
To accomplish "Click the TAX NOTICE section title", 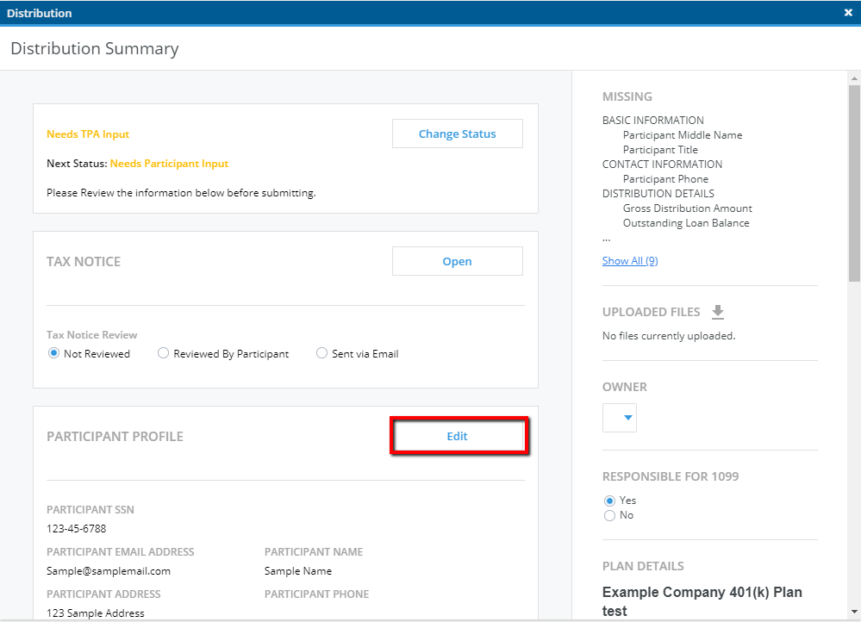I will [84, 261].
